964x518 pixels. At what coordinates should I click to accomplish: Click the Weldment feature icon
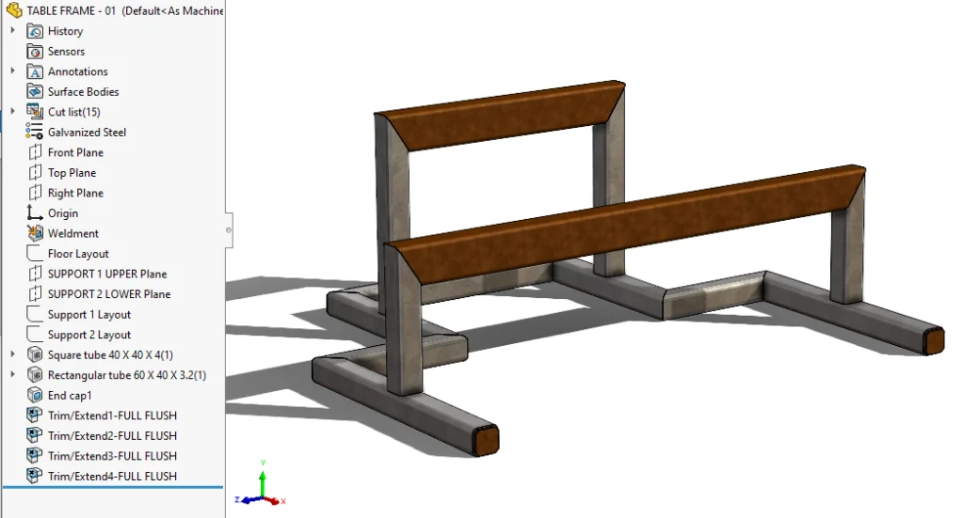pyautogui.click(x=35, y=233)
